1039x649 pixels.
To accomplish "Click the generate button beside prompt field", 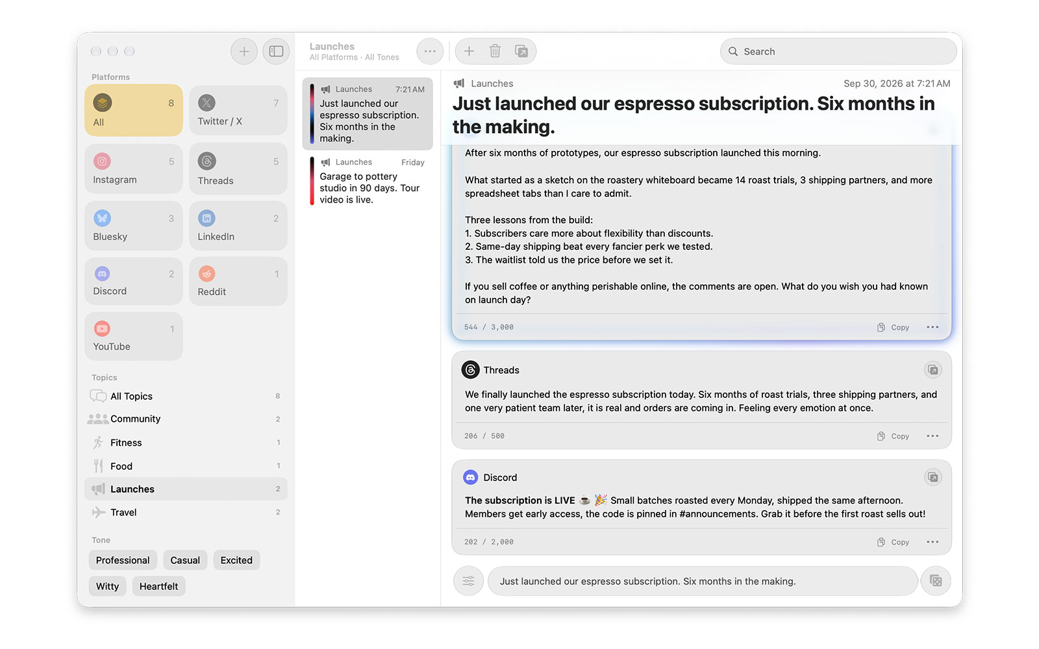I will 936,582.
